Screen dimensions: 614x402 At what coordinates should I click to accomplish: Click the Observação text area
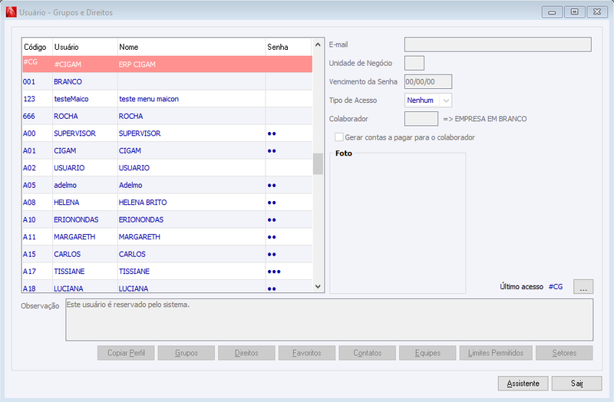(x=329, y=320)
